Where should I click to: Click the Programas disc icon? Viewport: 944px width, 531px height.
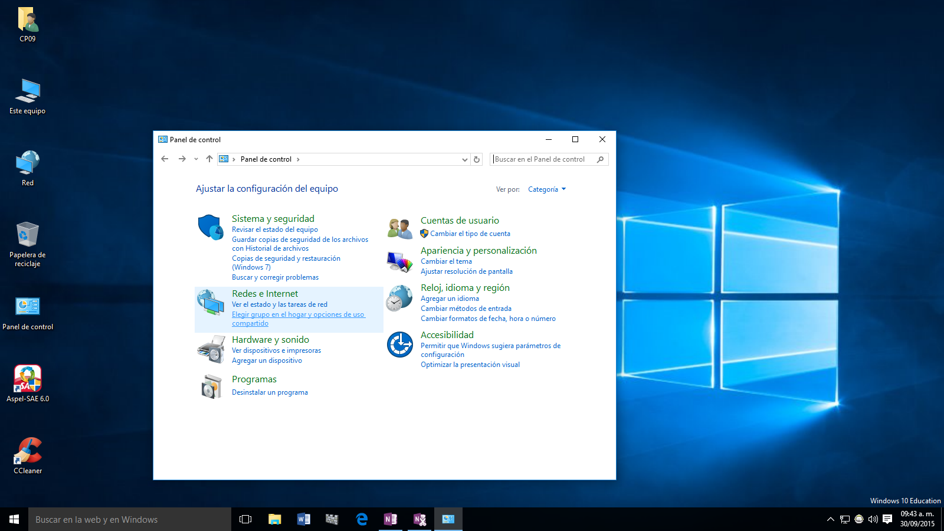[x=211, y=386]
